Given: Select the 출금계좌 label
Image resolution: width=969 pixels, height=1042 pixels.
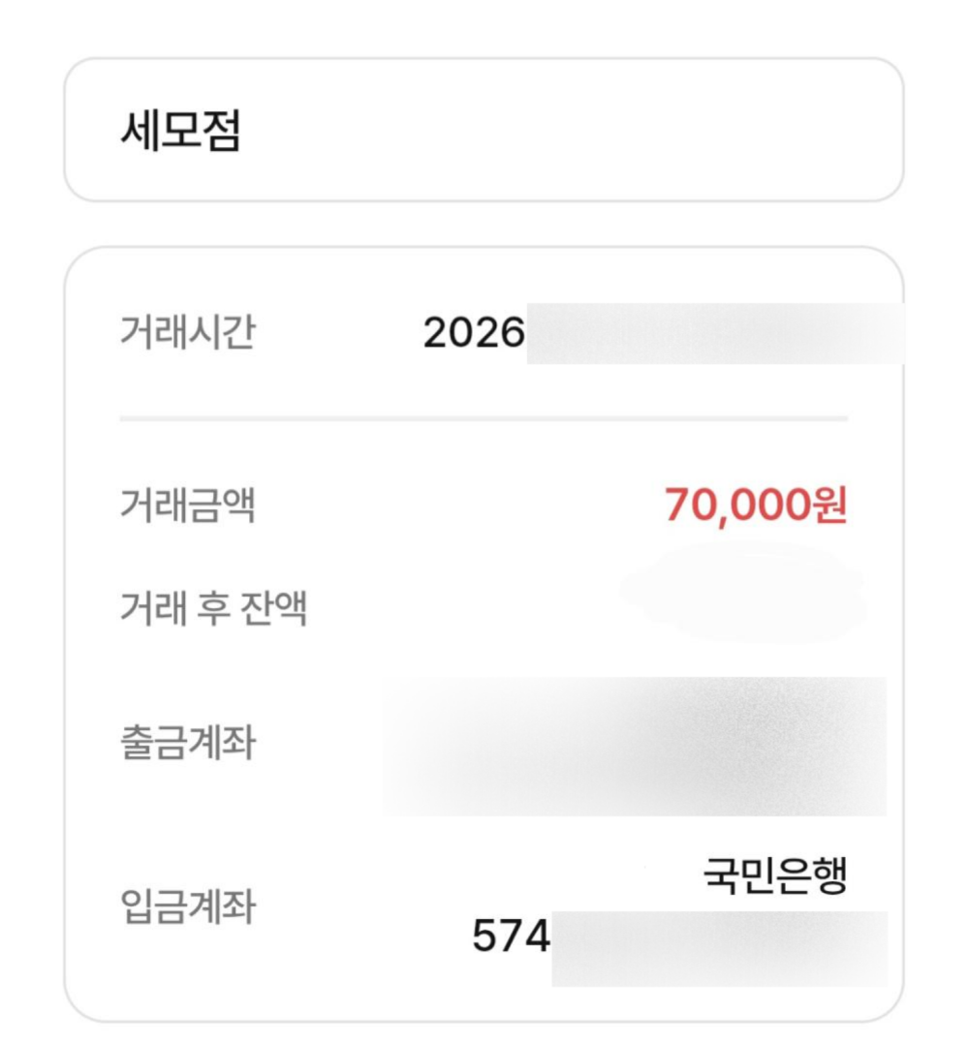Looking at the screenshot, I should (187, 745).
